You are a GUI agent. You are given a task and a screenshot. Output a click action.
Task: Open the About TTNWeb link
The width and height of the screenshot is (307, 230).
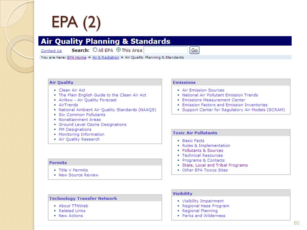click(x=74, y=206)
